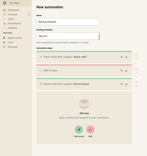Move Wait 3 days step down
This screenshot has width=147, height=156.
(x=136, y=72)
